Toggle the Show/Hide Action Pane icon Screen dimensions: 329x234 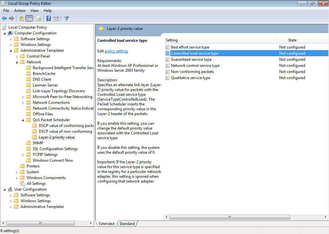coord(56,19)
